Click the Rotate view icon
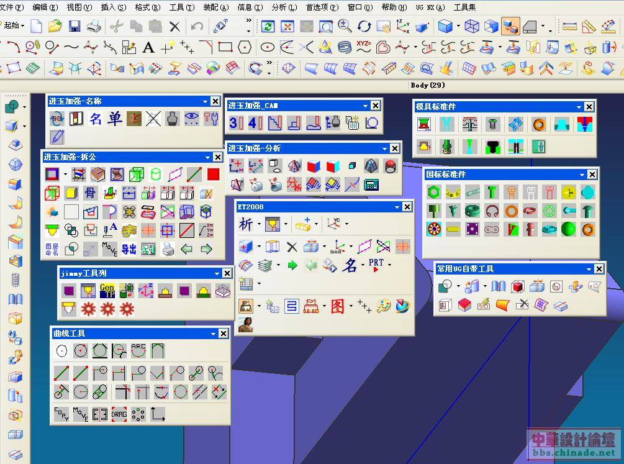Viewport: 624px width, 464px height. pos(364,26)
